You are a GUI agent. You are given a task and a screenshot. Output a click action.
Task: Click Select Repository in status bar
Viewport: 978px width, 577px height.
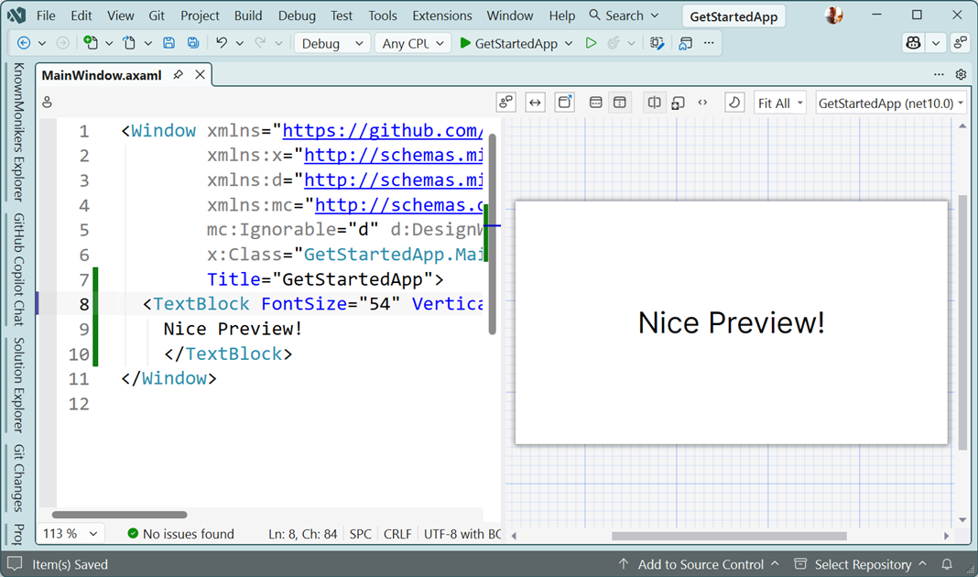click(861, 564)
